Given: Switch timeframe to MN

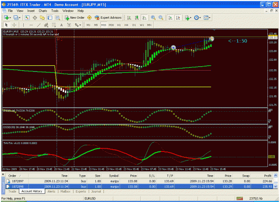Looking at the screenshot, I should point(149,25).
